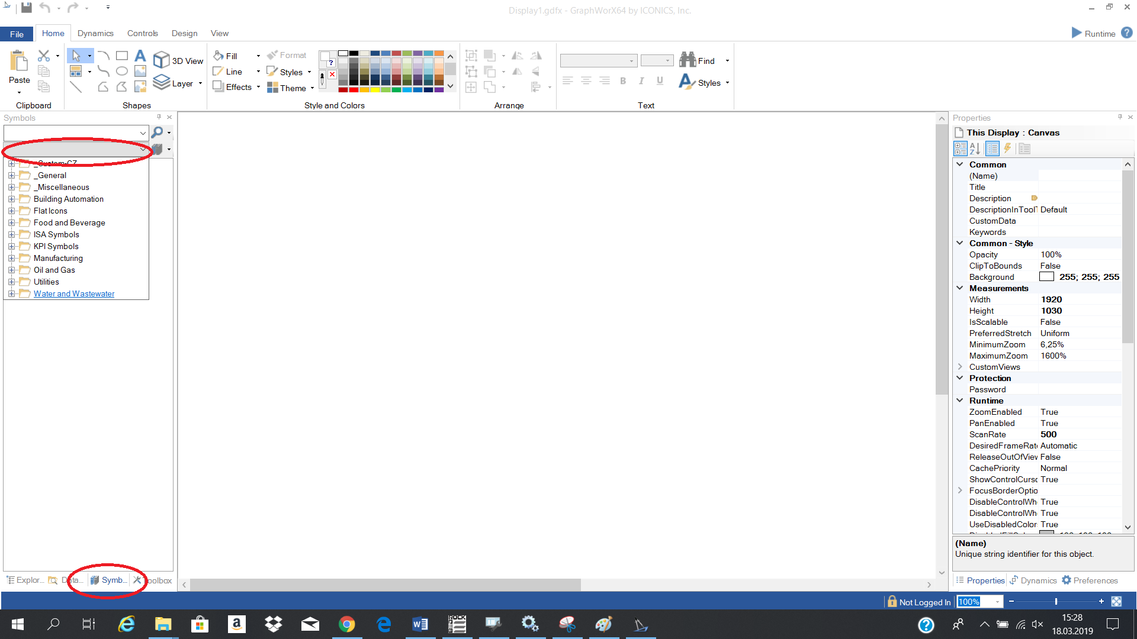Switch to the Controls ribbon tab

click(x=143, y=33)
